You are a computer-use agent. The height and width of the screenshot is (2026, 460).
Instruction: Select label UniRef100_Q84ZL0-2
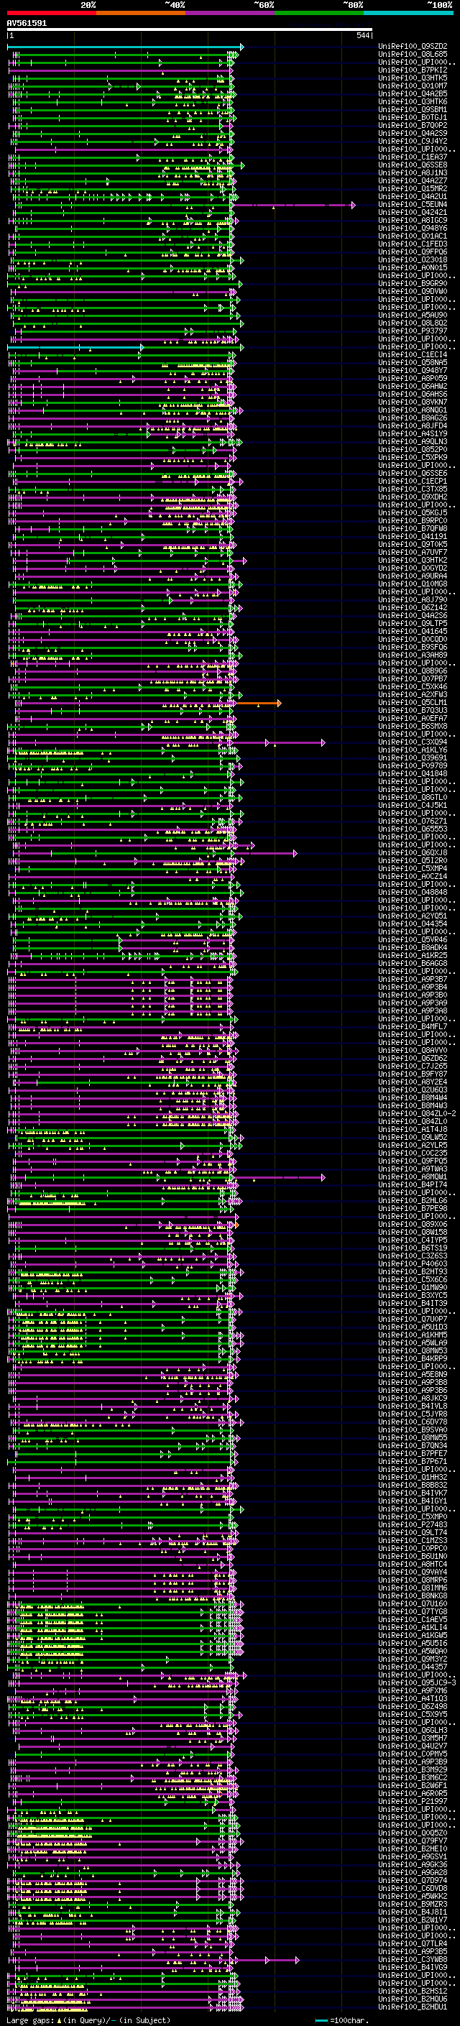point(417,1114)
